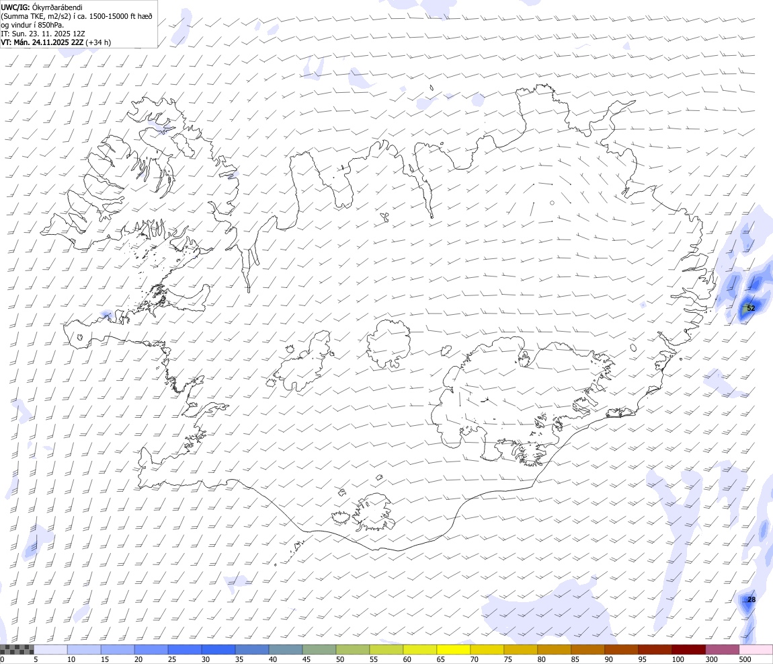Click legend scale label '0'
The height and width of the screenshot is (664, 773).
coord(2,659)
